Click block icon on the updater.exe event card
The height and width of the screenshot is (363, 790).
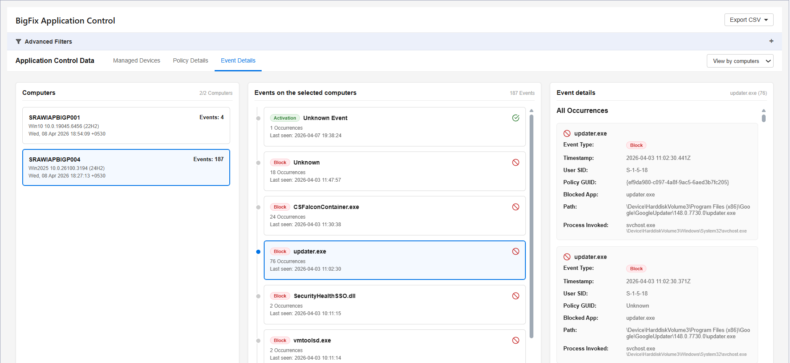coord(516,251)
